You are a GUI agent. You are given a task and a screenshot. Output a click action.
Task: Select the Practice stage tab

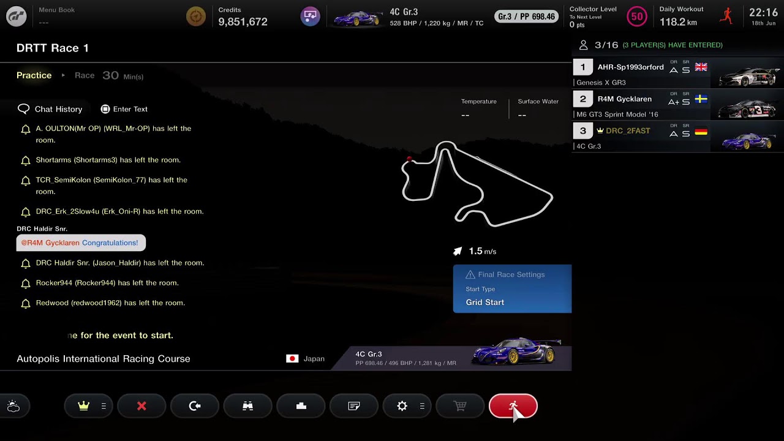point(34,75)
